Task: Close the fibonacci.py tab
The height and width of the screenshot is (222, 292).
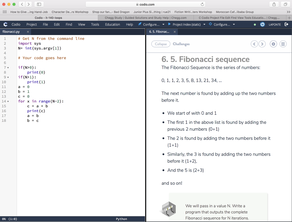Action: coord(28,32)
